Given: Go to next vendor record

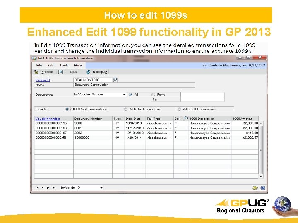Looking at the screenshot, I should pos(48,188).
